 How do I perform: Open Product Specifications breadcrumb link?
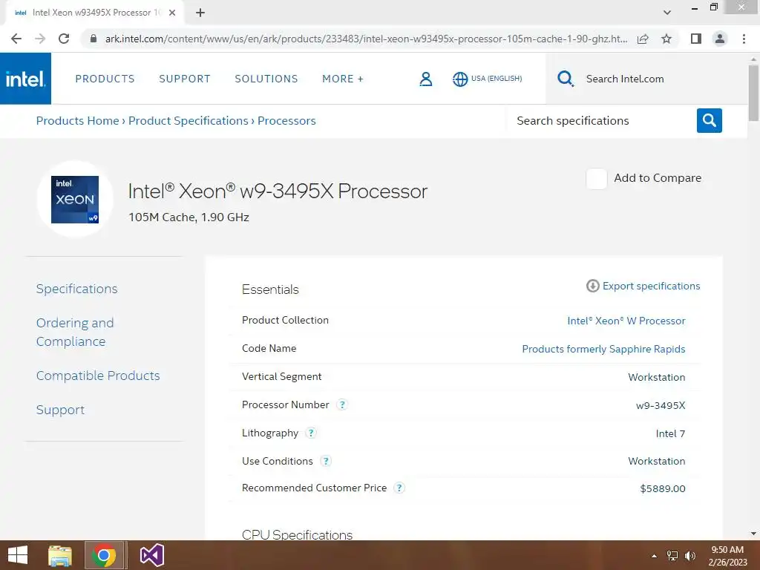188,121
